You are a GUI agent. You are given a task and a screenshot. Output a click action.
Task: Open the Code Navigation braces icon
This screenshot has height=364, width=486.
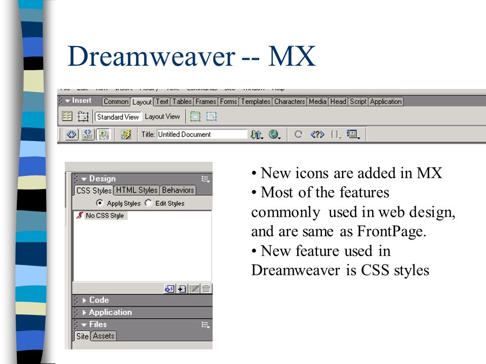click(336, 134)
